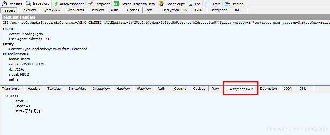This screenshot has height=135, width=330.
Task: Open response JSON tab
Action: tap(288, 89)
